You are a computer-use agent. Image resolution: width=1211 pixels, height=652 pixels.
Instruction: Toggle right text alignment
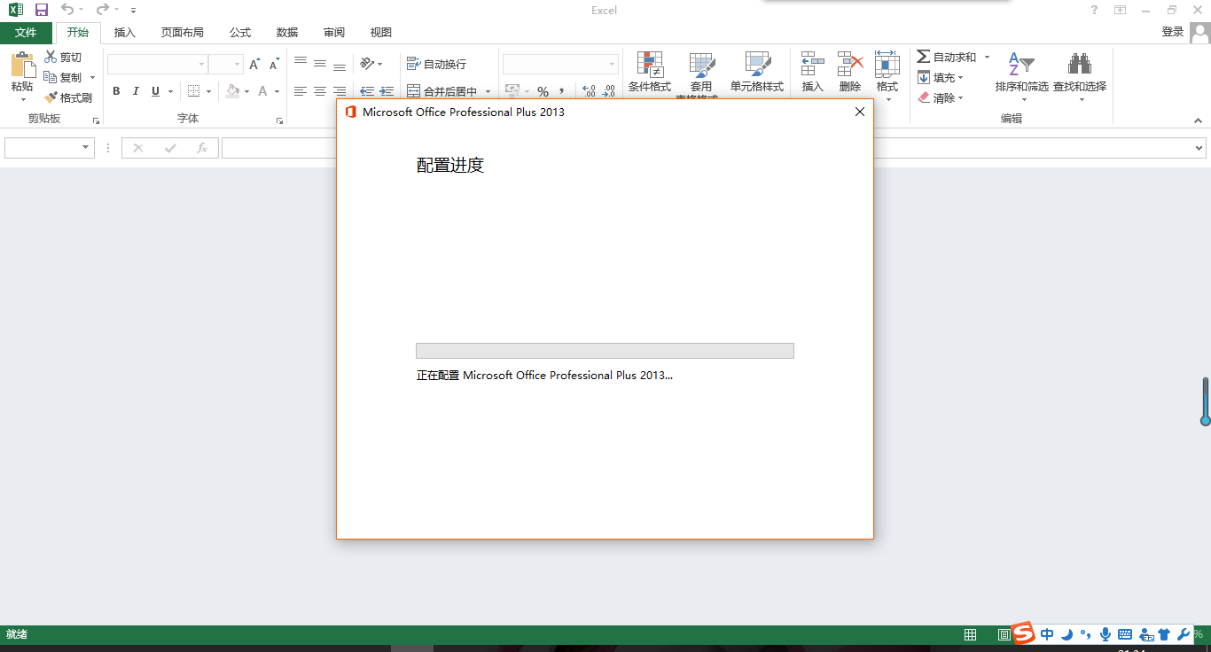(x=340, y=91)
